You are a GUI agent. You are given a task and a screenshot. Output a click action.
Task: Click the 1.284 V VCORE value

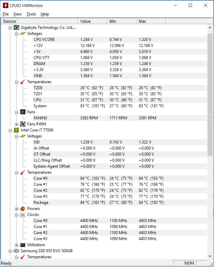point(87,39)
